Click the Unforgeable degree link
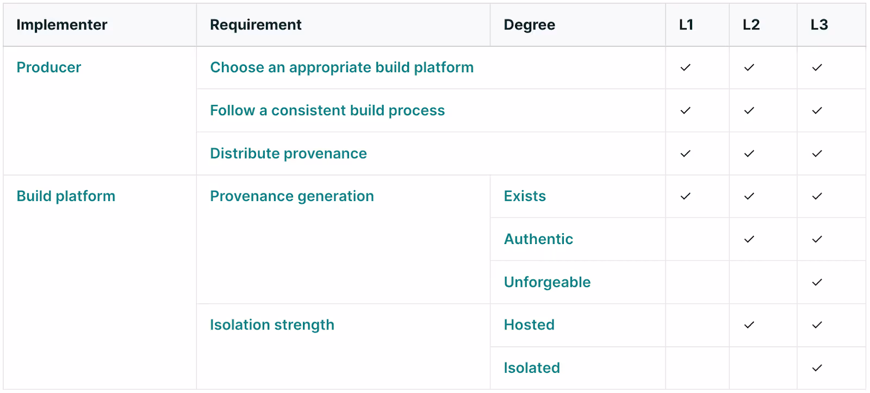The width and height of the screenshot is (870, 393). (547, 282)
